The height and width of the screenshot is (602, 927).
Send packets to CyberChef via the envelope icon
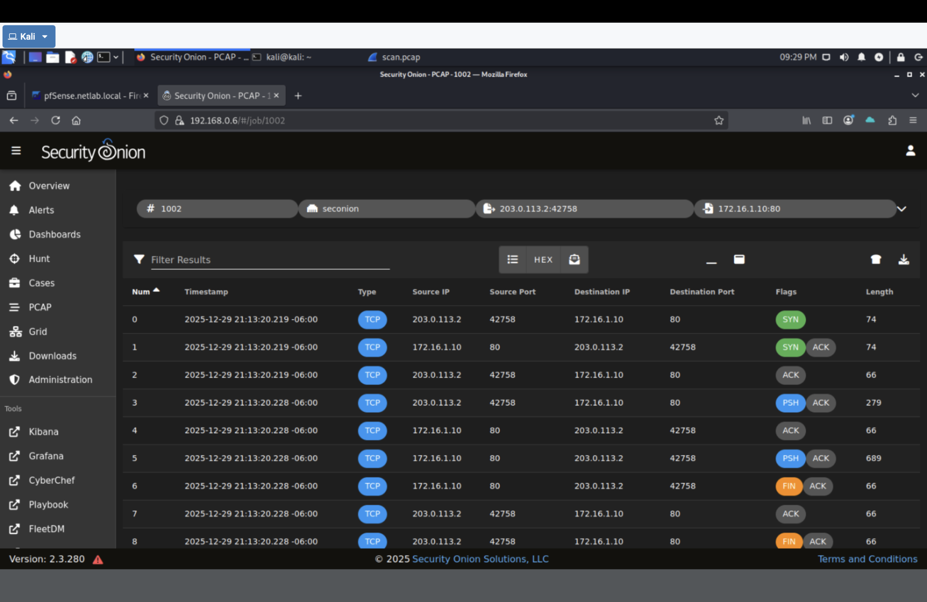(575, 259)
